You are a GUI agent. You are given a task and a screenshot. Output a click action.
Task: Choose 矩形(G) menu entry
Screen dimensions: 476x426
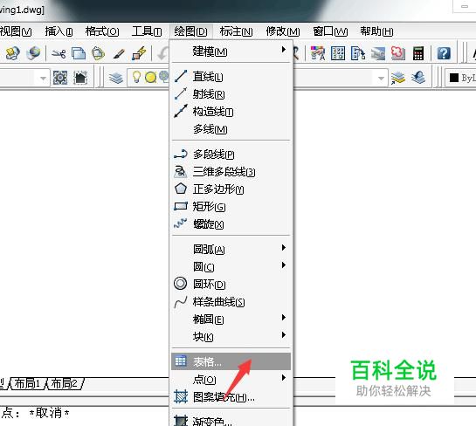click(x=231, y=207)
